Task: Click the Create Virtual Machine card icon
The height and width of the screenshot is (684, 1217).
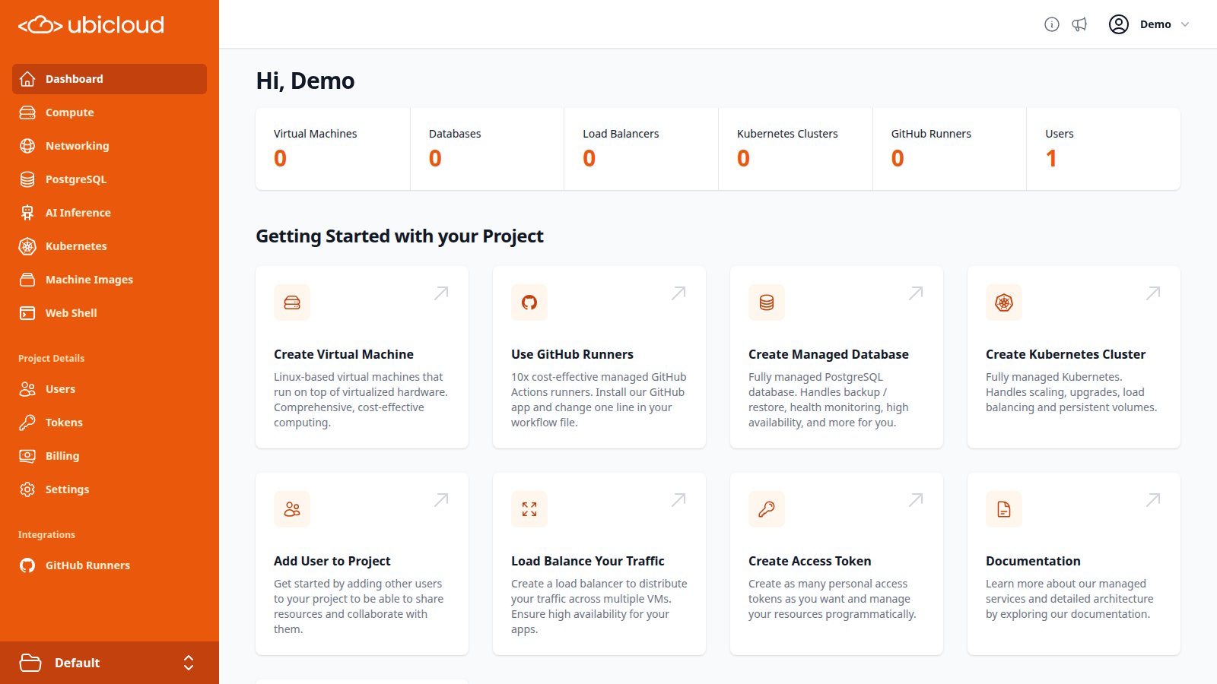Action: 292,302
